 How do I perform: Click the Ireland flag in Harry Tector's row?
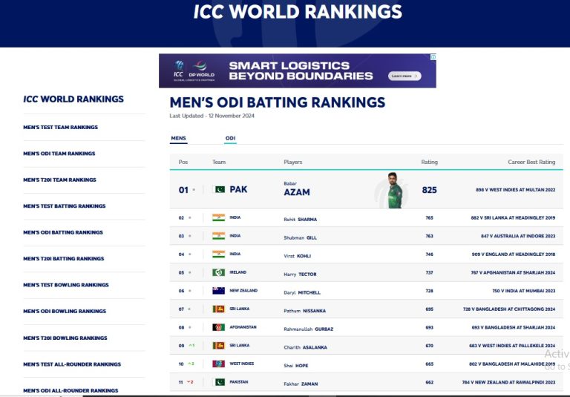tap(218, 272)
